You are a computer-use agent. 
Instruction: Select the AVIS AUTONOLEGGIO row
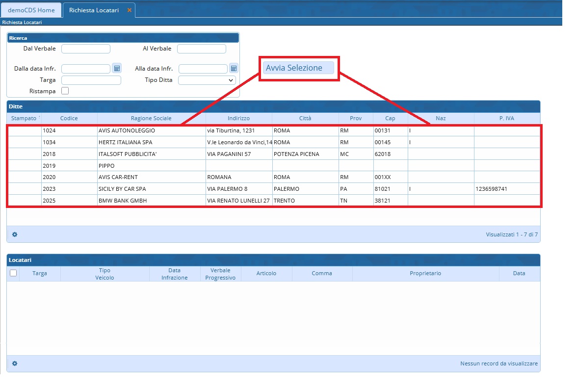127,130
